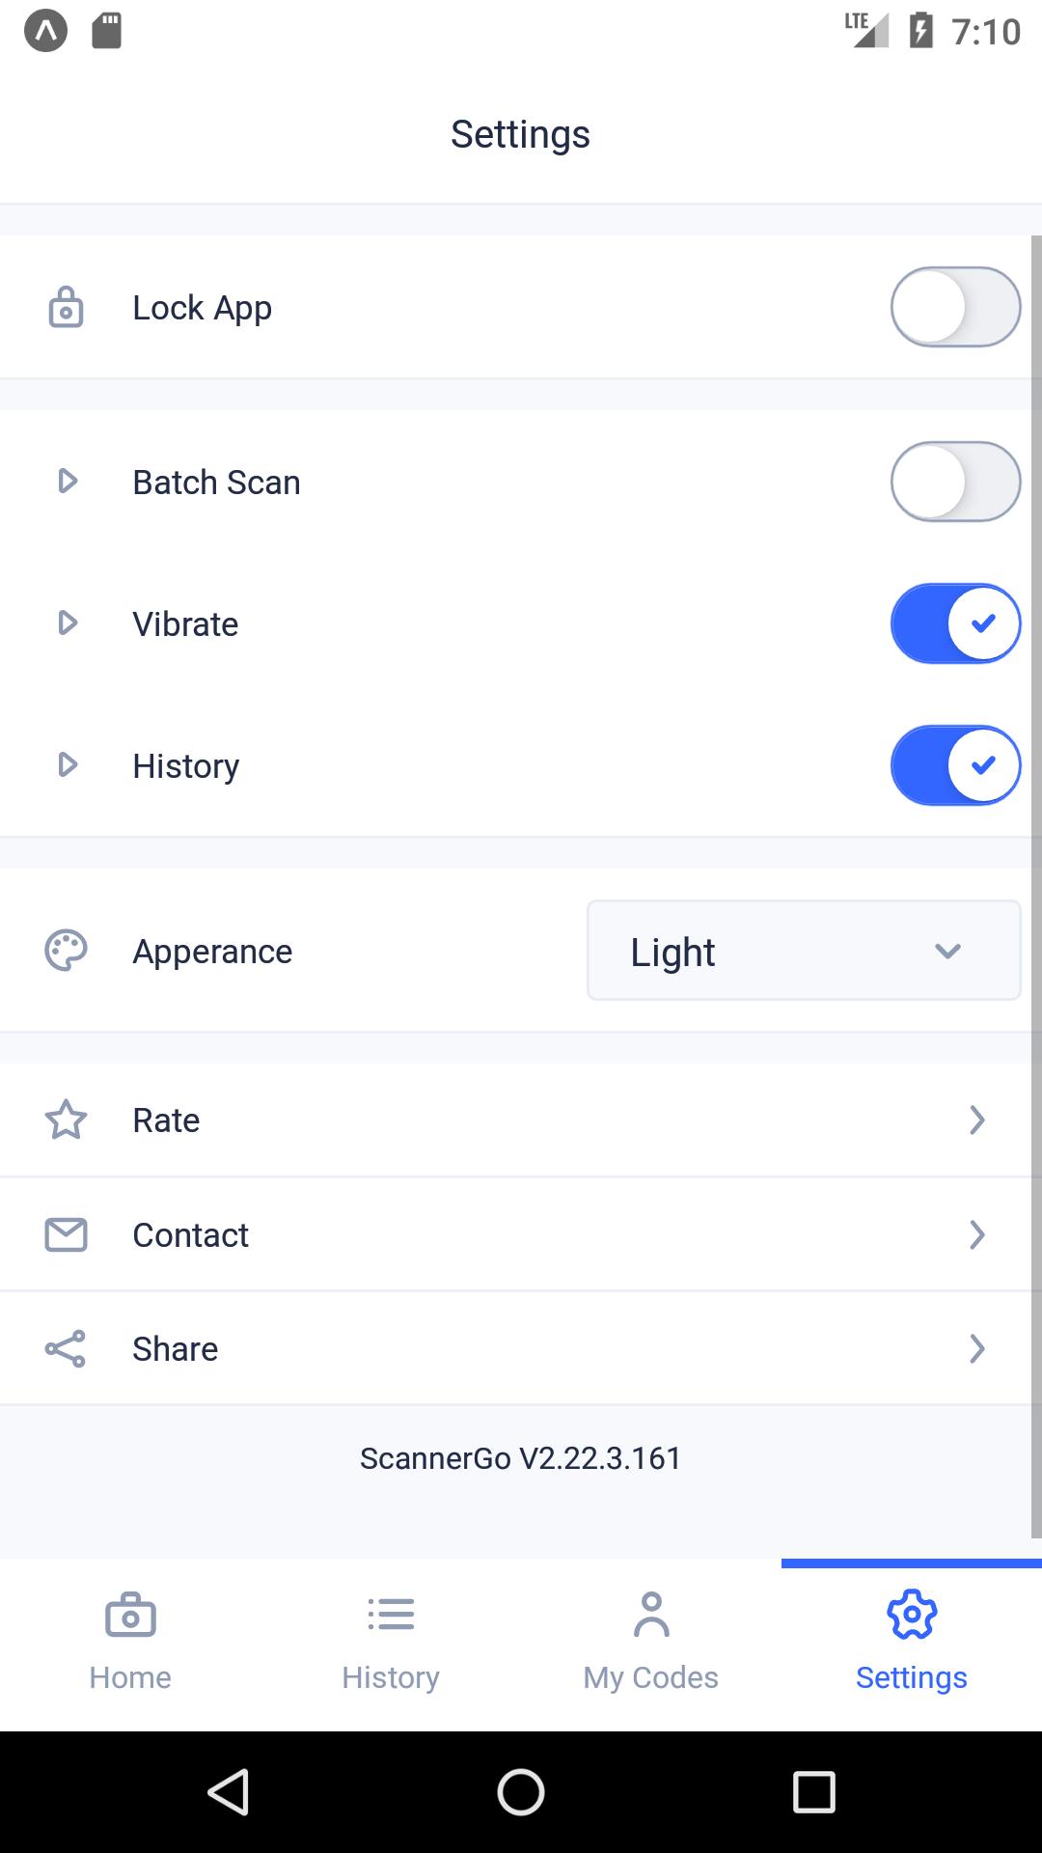1042x1853 pixels.
Task: Click the chevron on the Rate row
Action: (x=976, y=1120)
